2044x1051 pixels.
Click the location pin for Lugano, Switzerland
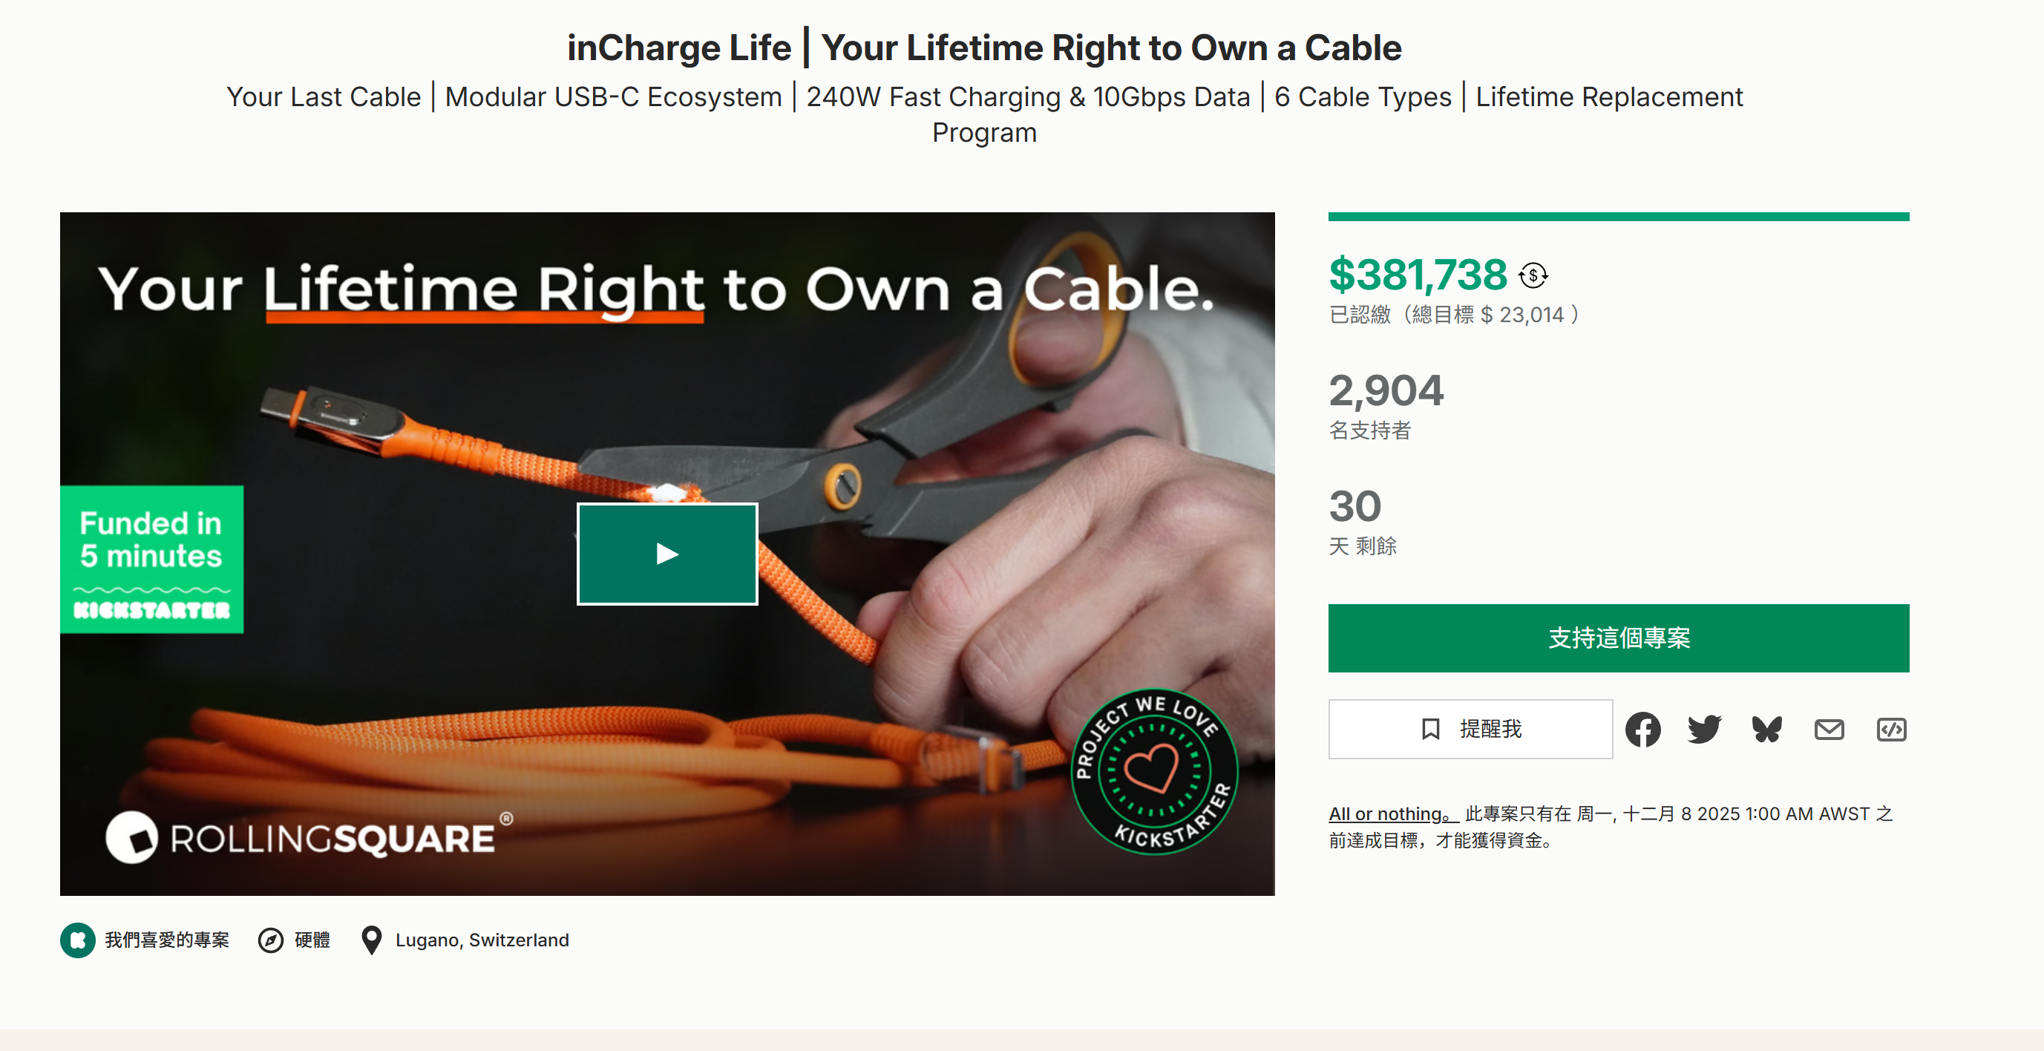[x=371, y=940]
